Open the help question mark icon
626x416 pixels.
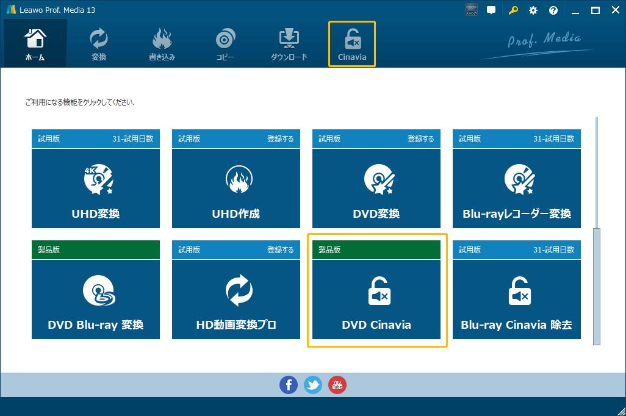[553, 10]
